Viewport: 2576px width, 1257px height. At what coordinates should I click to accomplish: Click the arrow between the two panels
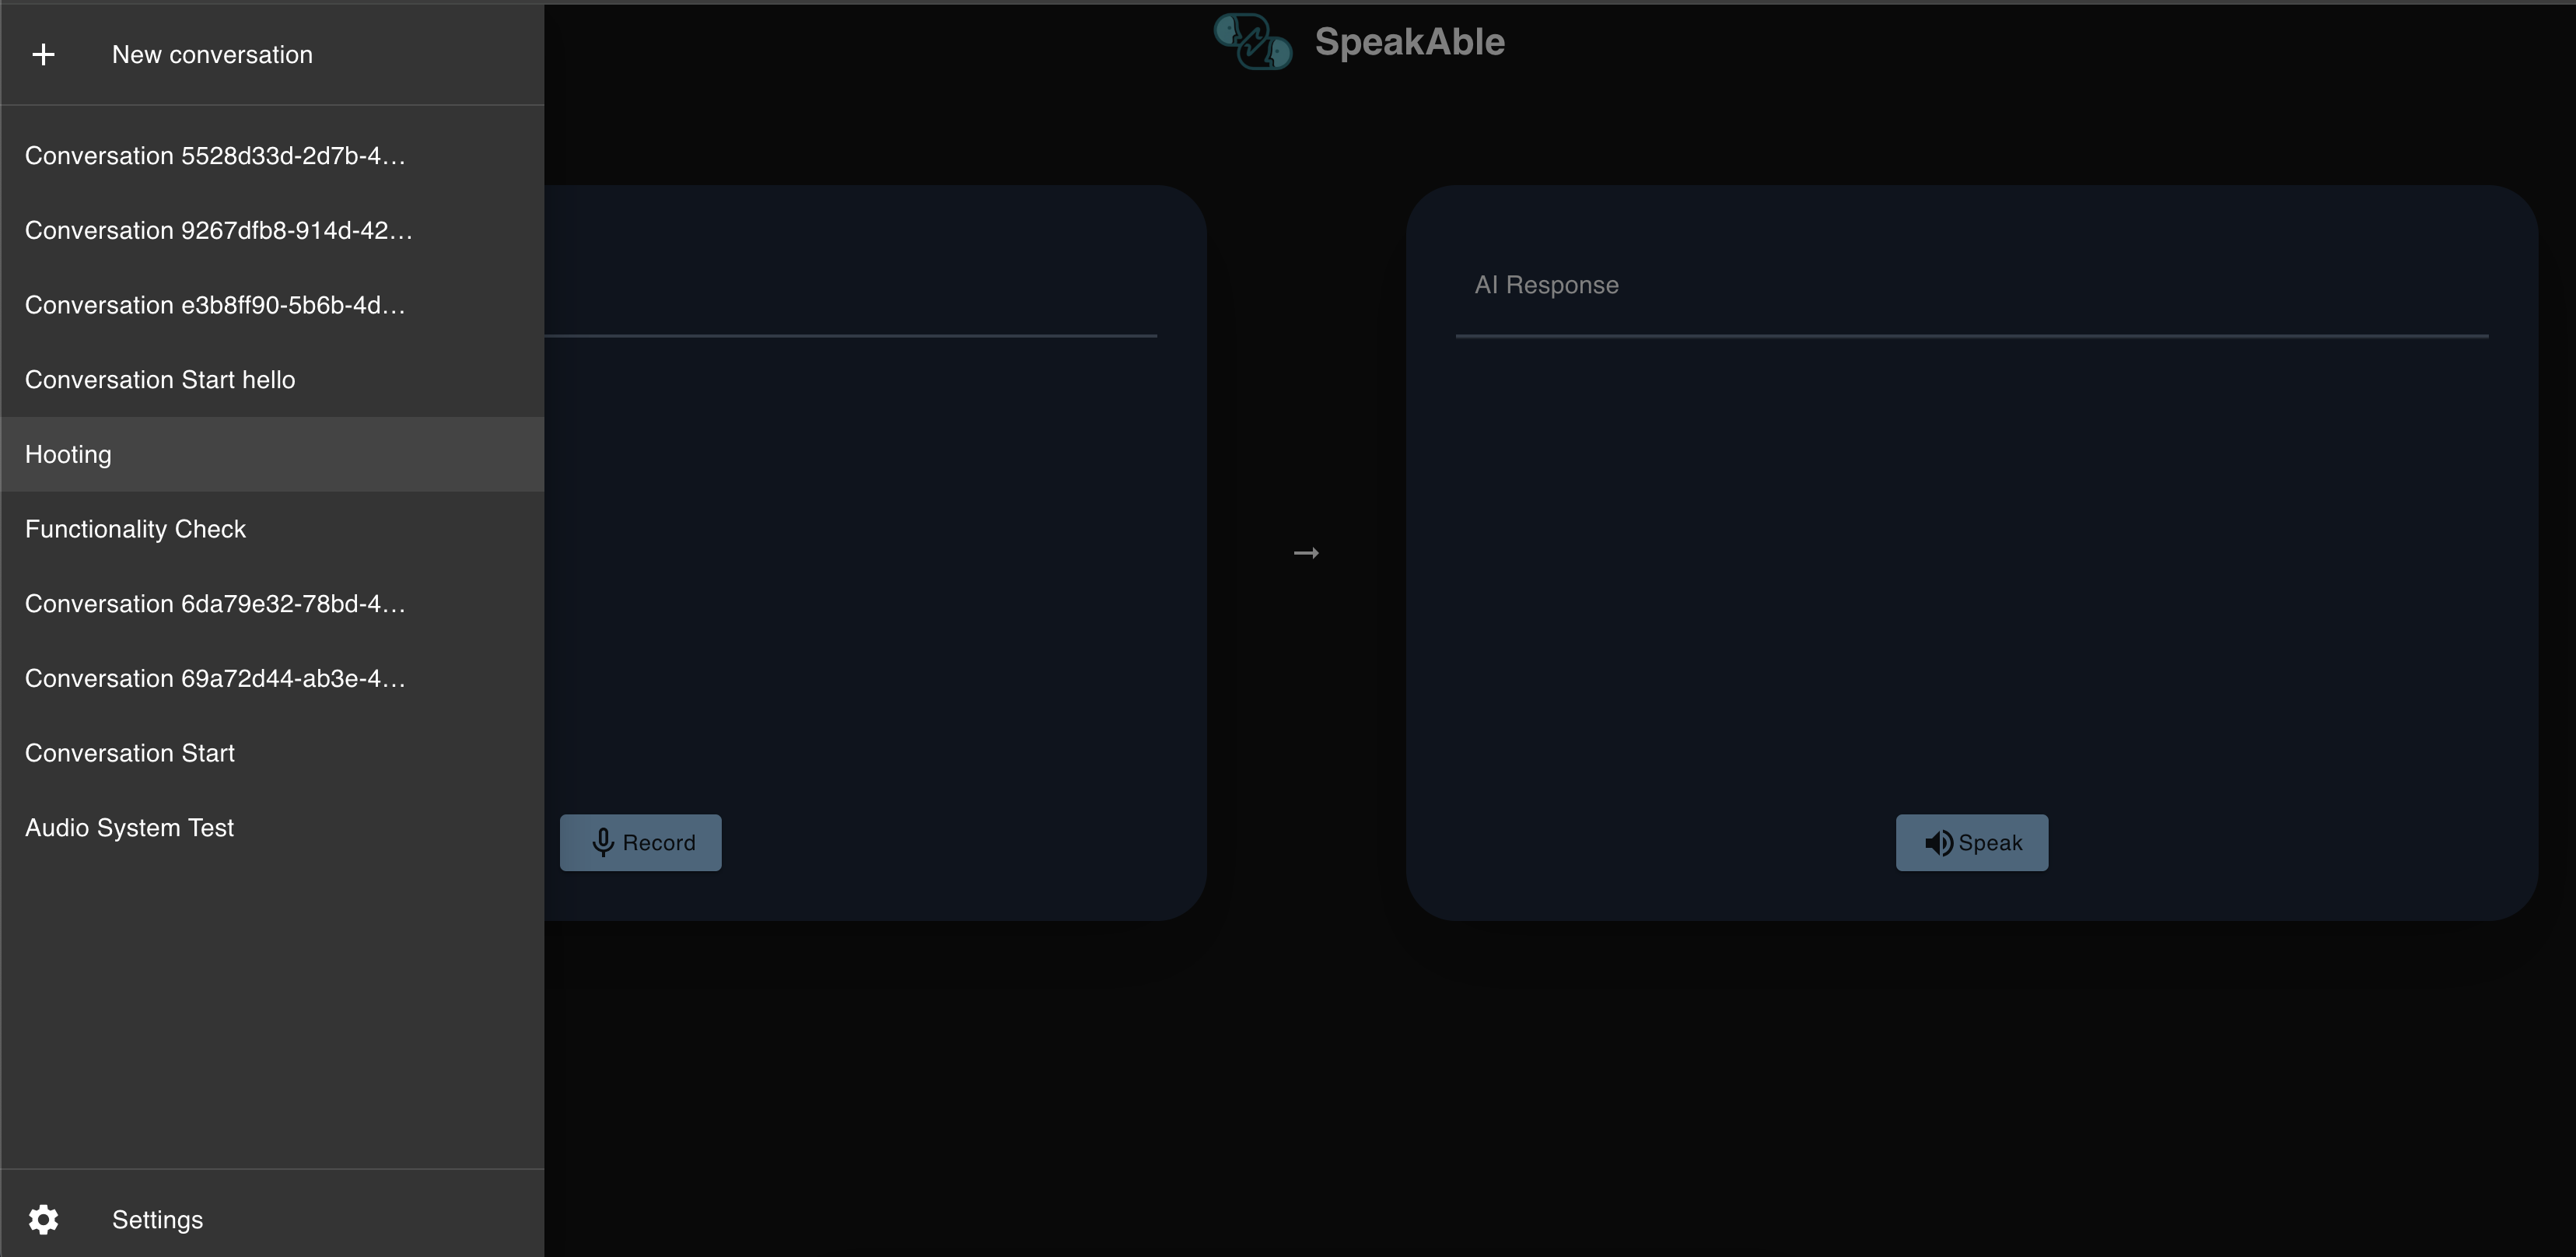pyautogui.click(x=1306, y=553)
